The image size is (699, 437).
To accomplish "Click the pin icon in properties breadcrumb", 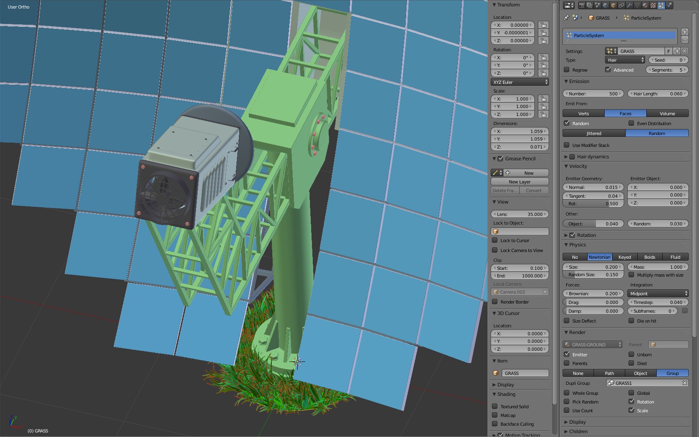I will [x=566, y=18].
